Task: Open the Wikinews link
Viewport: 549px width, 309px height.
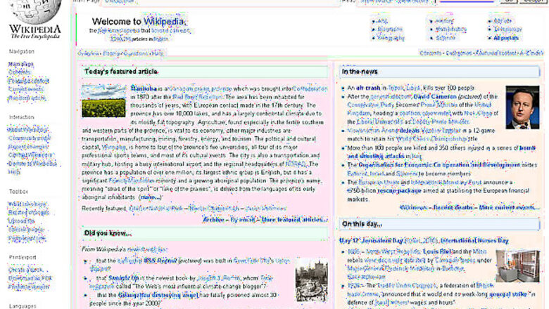Action: [x=413, y=207]
